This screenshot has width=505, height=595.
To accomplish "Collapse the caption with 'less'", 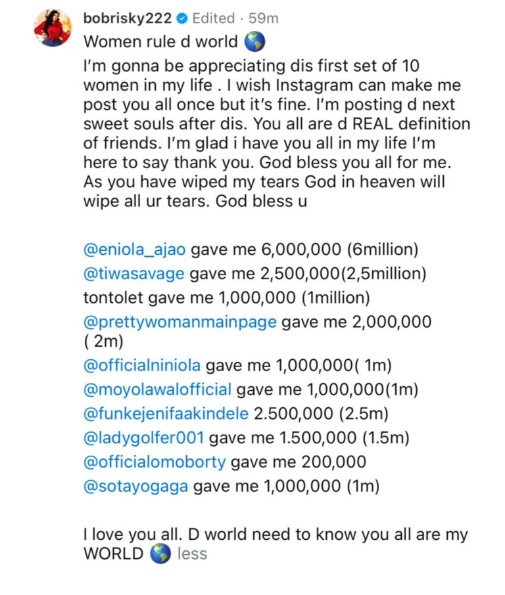I will [x=192, y=554].
